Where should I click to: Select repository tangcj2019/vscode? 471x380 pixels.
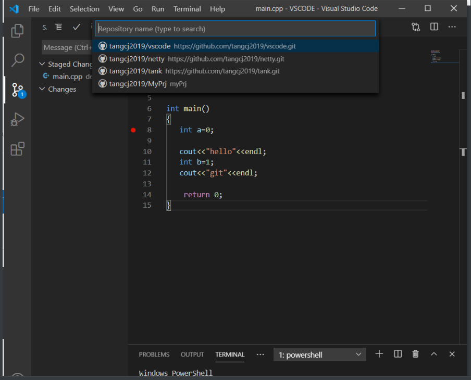(x=235, y=46)
